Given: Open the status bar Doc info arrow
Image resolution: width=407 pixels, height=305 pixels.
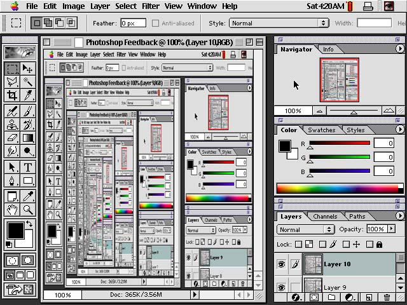Looking at the screenshot, I should pyautogui.click(x=195, y=294).
